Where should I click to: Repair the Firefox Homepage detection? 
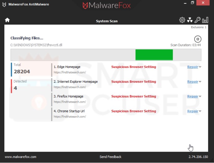(193, 96)
